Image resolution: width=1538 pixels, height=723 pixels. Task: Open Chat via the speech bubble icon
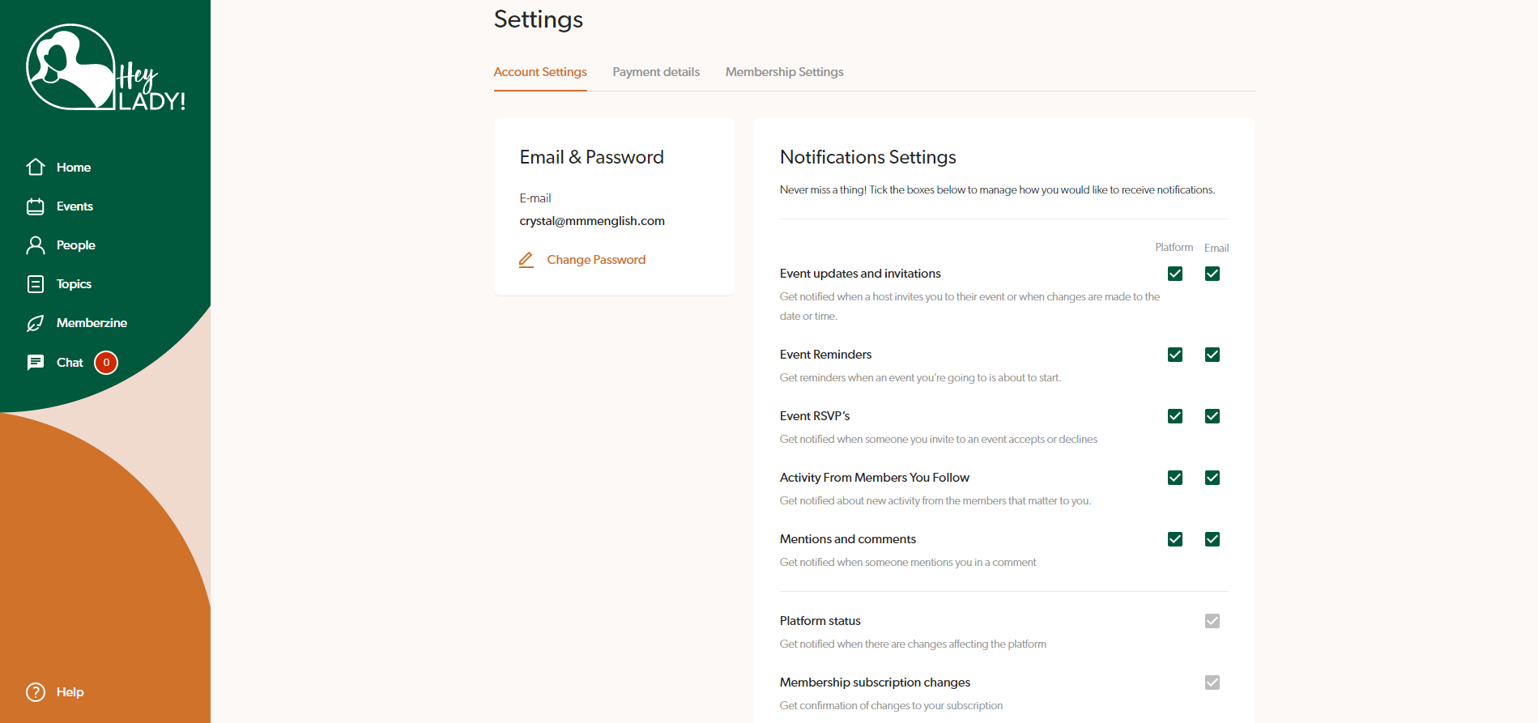[36, 363]
